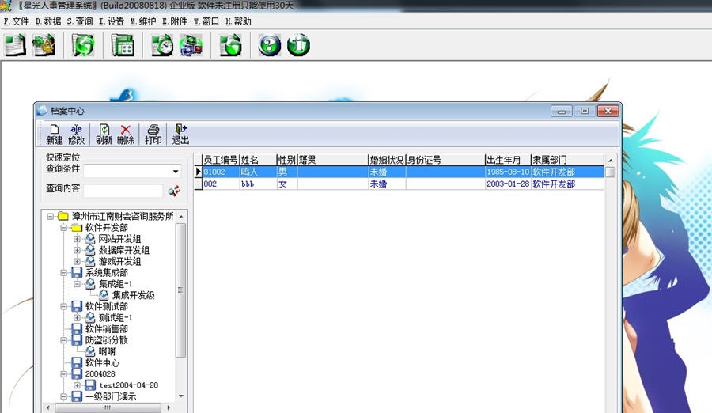Exit the archive center via 退出
The height and width of the screenshot is (413, 712).
[180, 135]
